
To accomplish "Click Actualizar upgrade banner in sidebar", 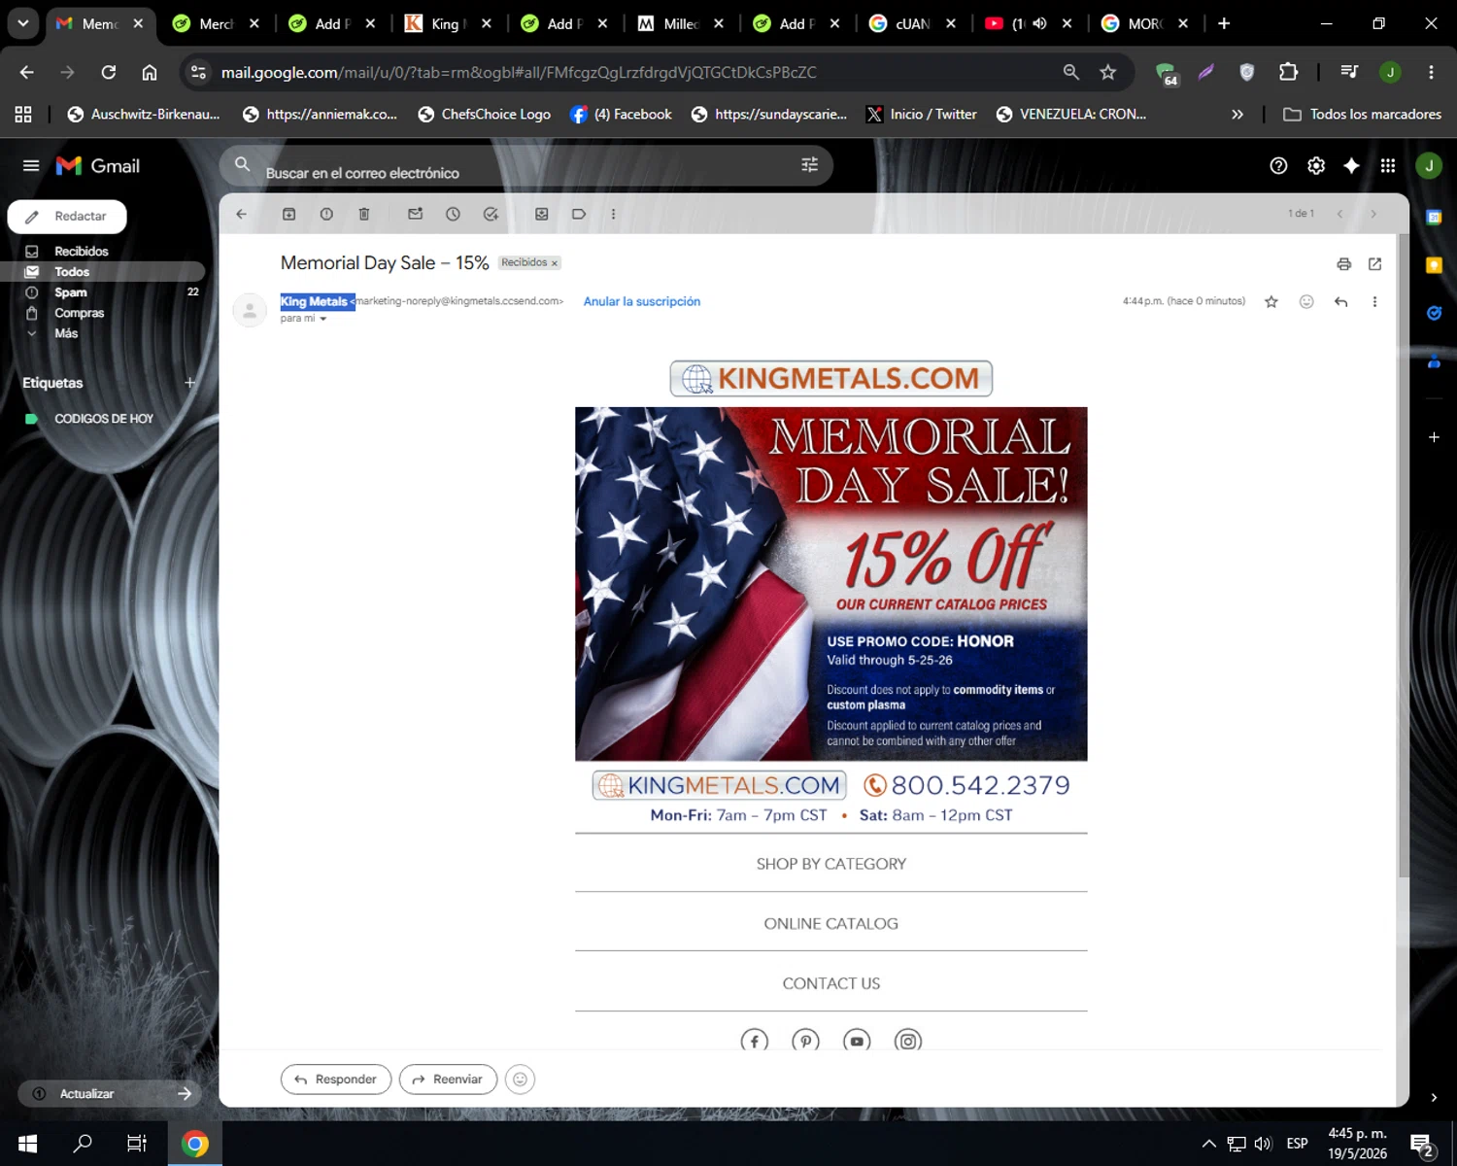I will (110, 1094).
